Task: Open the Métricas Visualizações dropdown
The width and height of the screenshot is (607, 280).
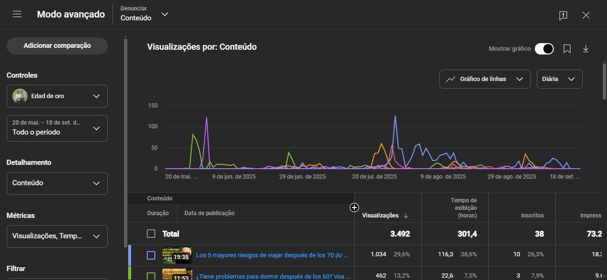Action: 57,236
